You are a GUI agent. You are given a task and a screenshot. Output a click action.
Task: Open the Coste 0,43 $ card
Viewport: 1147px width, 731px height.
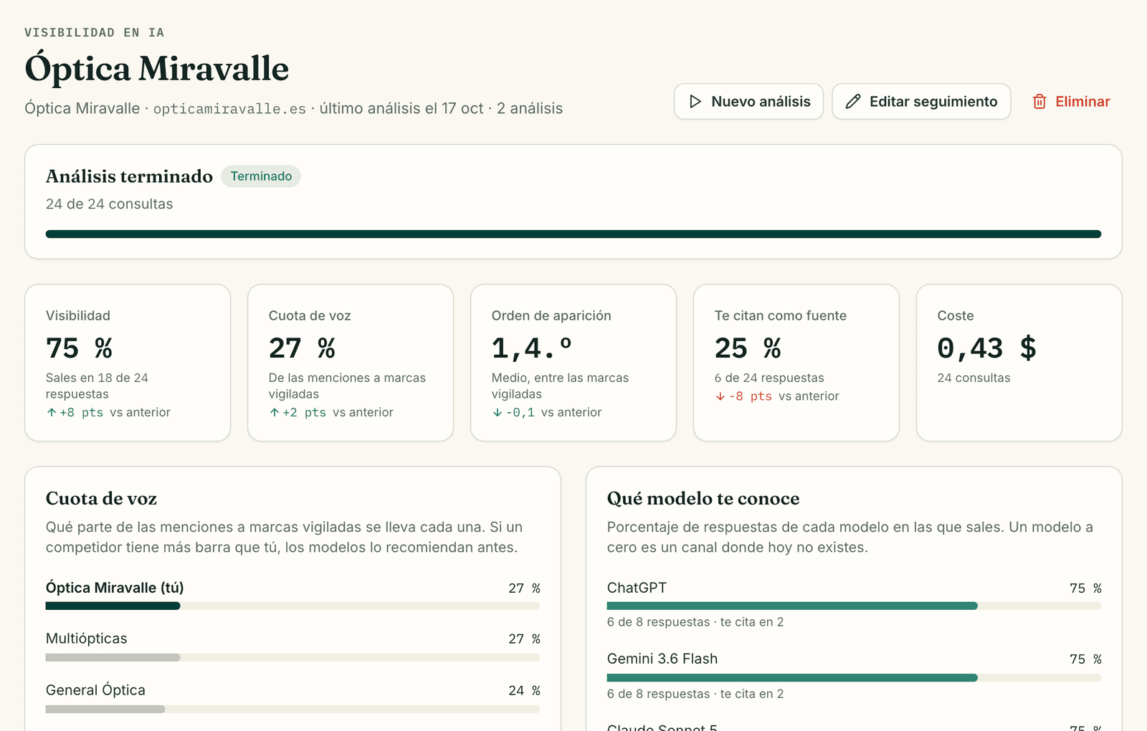click(1019, 363)
